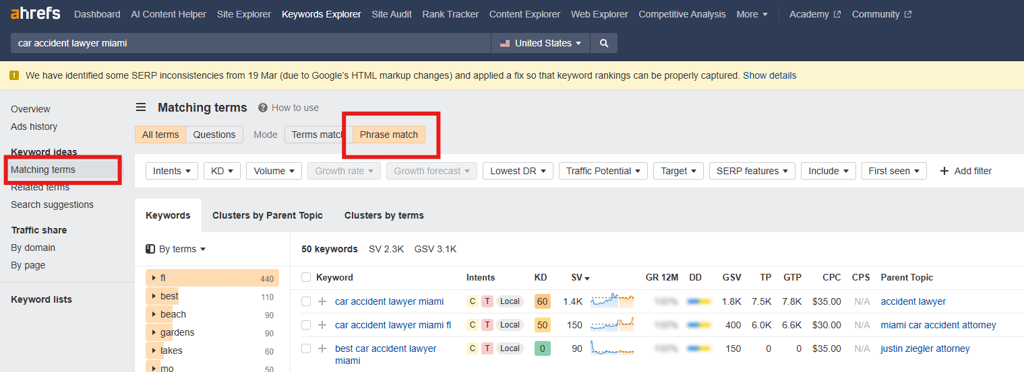The image size is (1024, 372).
Task: Open the By terms grouping dropdown
Action: coord(176,249)
